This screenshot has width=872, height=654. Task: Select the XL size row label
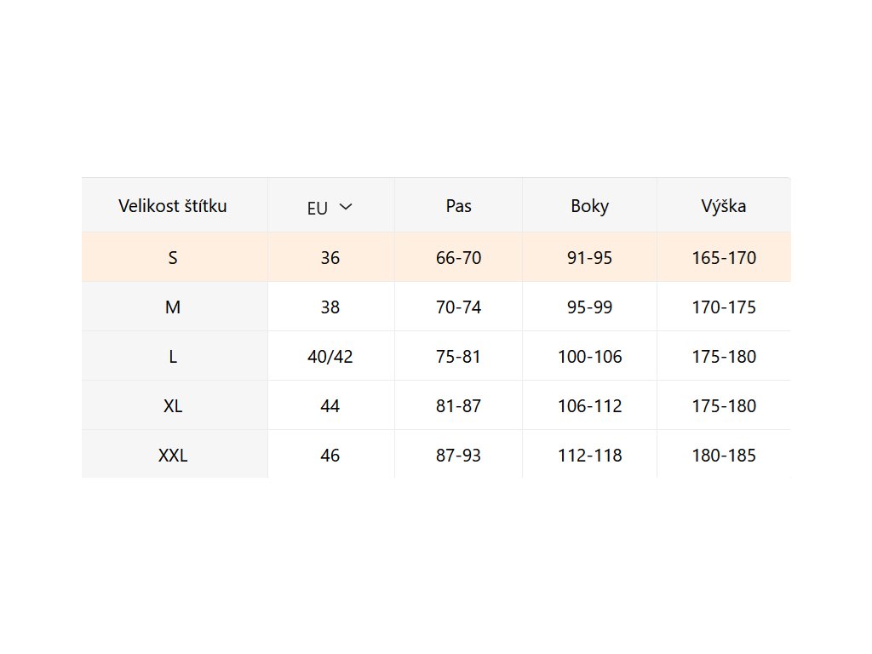173,406
